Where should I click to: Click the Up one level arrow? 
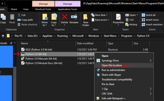point(3,36)
